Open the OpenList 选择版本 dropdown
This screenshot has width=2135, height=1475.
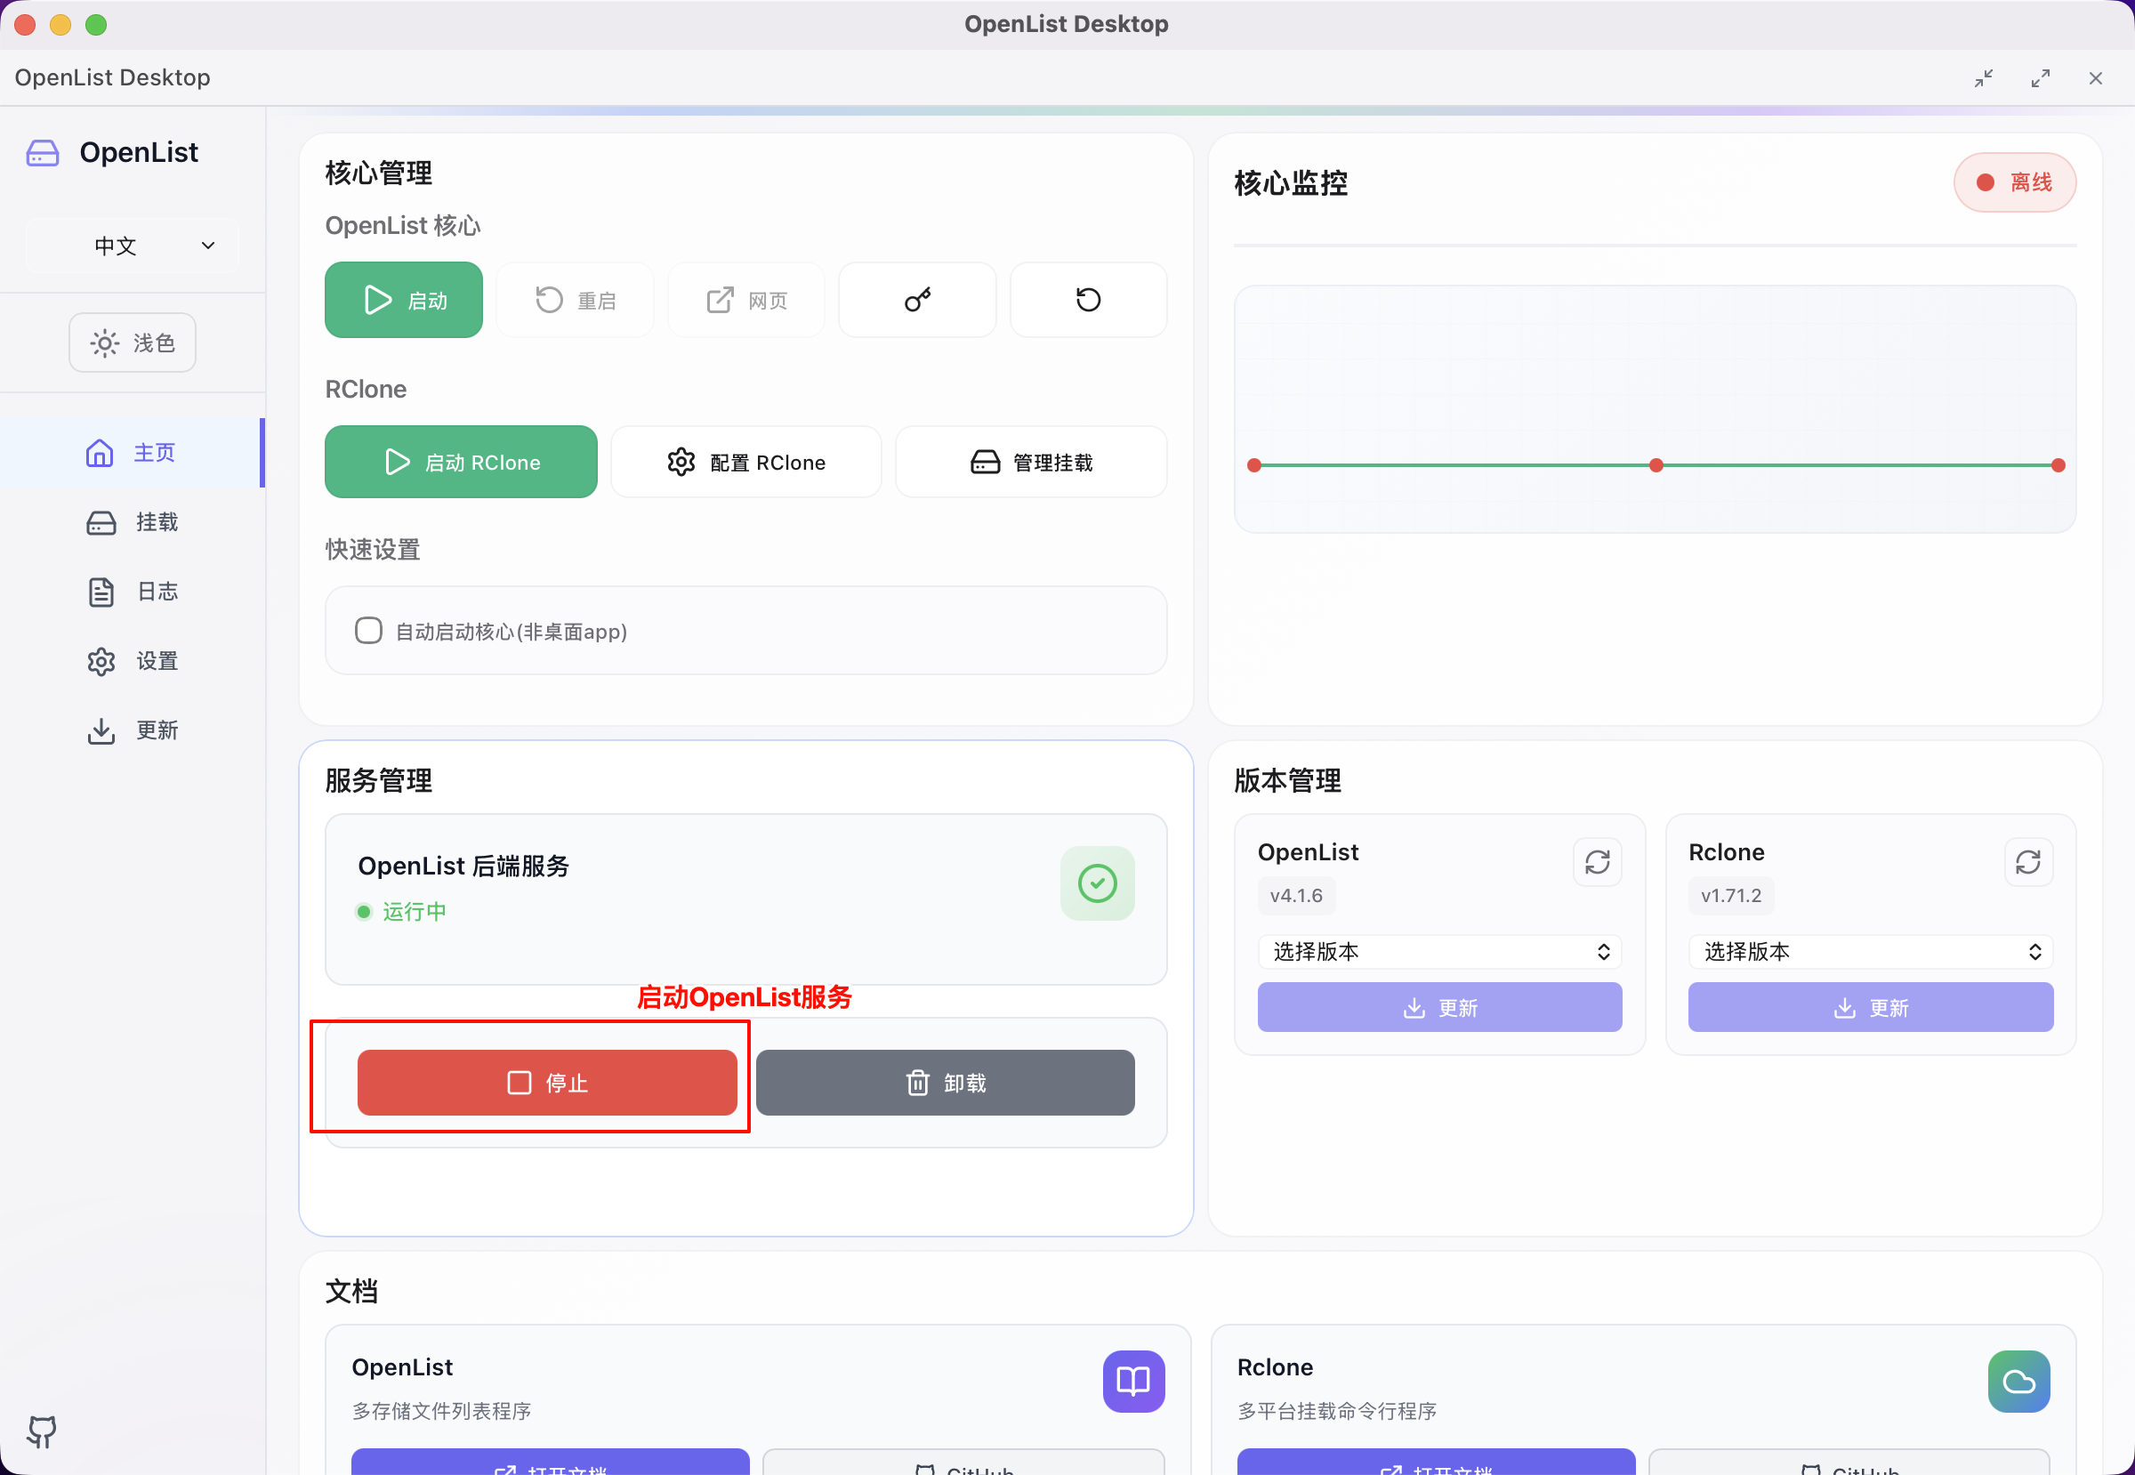(1438, 951)
